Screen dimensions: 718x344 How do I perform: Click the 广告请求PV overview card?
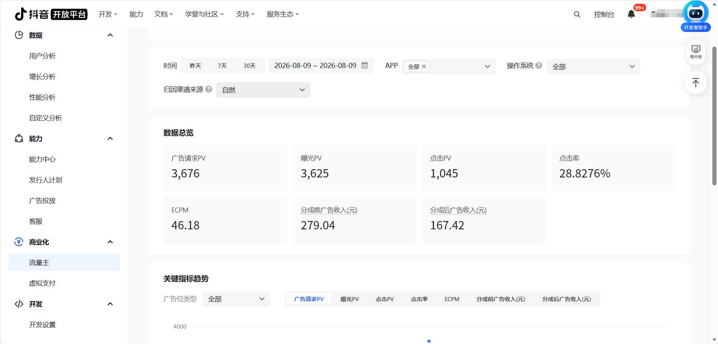[x=225, y=168]
